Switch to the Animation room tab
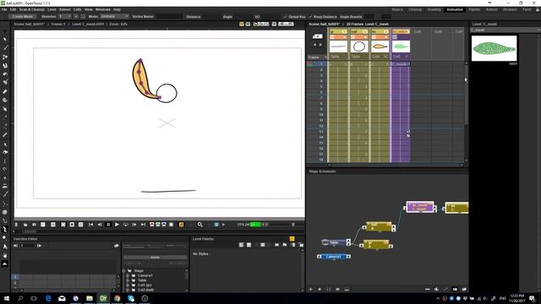The image size is (541, 304). click(455, 9)
